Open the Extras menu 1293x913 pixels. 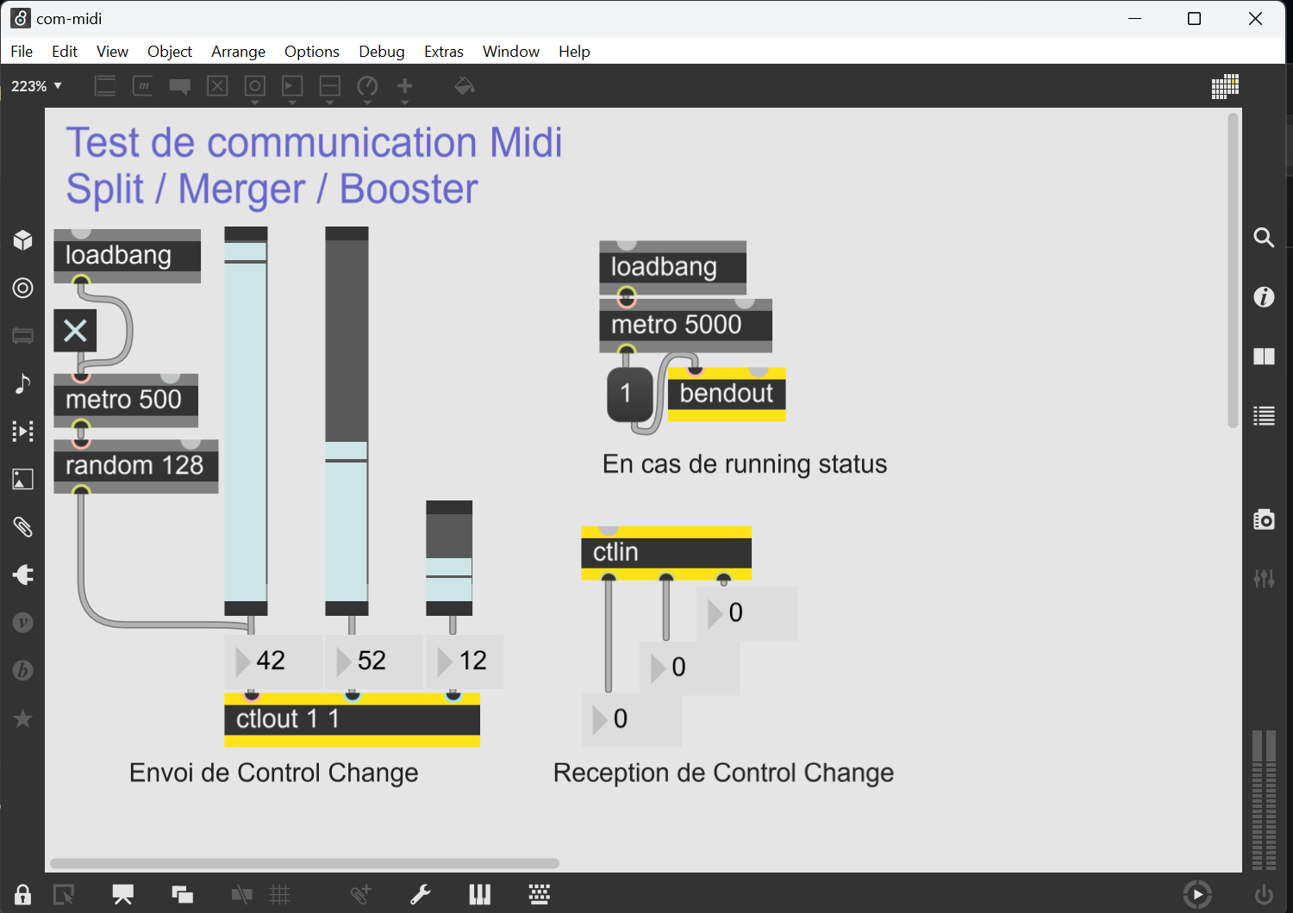click(x=444, y=52)
